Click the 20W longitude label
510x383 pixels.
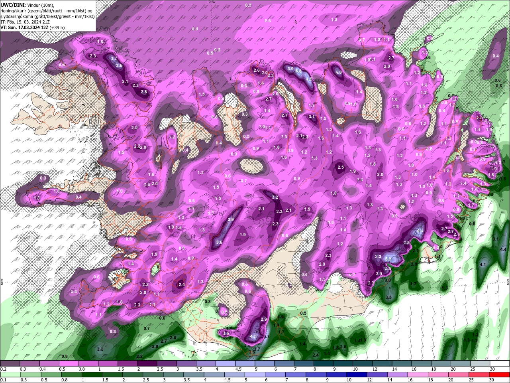point(212,2)
